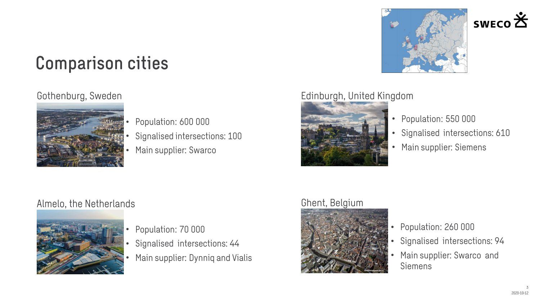Image resolution: width=540 pixels, height=303 pixels.
Task: Click the Sweco logo
Action: [500, 21]
